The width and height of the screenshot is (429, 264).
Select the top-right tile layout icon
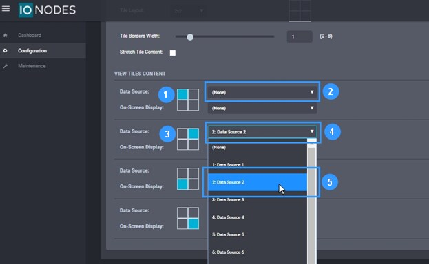(188, 139)
